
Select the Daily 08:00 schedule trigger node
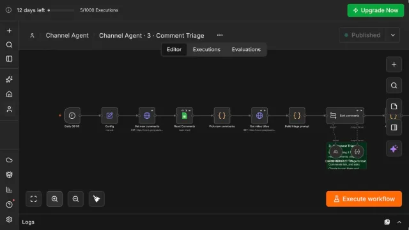click(72, 116)
